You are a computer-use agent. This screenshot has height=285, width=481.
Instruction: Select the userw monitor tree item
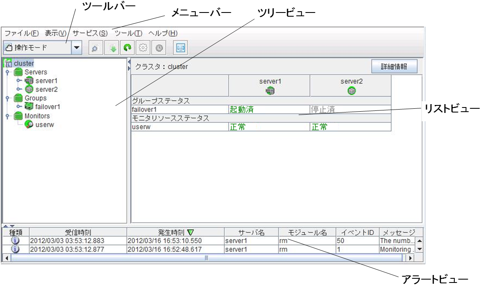click(45, 125)
